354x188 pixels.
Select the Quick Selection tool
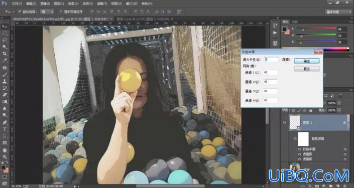point(5,47)
